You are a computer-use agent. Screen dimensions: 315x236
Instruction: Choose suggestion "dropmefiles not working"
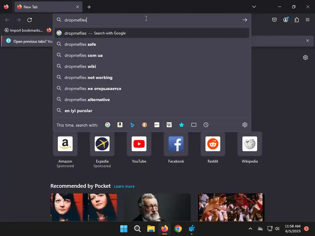tap(152, 77)
